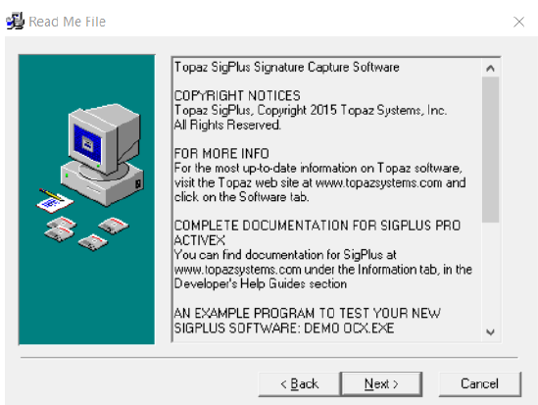Close the Read Me File dialog
The image size is (538, 405).
[x=518, y=22]
